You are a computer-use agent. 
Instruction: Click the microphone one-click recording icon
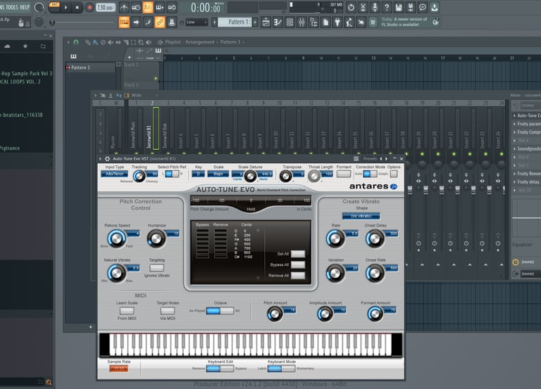(375, 7)
